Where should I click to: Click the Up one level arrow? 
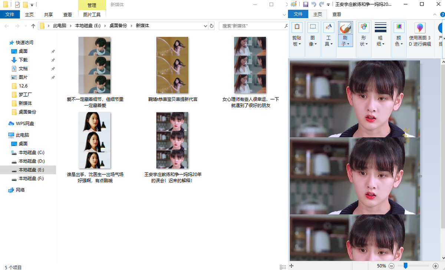click(33, 26)
